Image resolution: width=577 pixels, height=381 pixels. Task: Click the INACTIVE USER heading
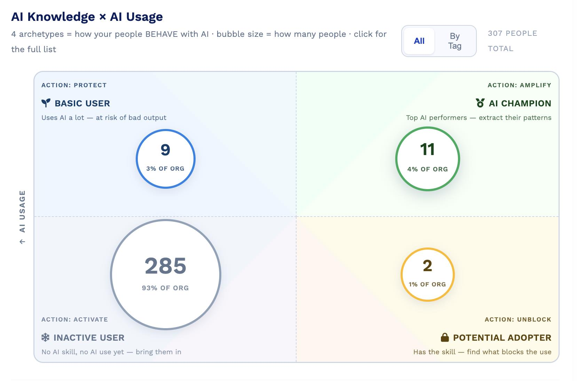tap(89, 338)
